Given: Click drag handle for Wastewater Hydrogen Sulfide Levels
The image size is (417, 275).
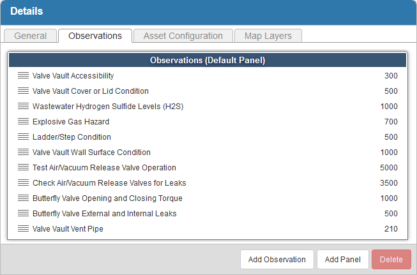Looking at the screenshot, I should tap(23, 107).
